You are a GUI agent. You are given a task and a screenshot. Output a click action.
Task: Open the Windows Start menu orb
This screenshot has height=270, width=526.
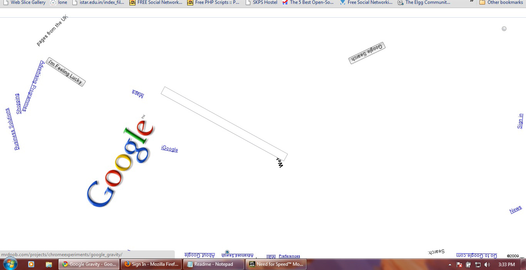tap(10, 264)
